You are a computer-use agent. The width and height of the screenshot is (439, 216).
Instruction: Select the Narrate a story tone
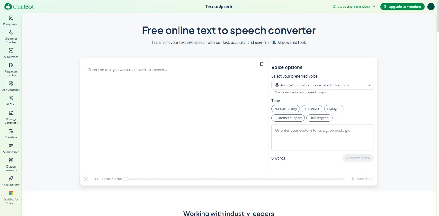coord(286,108)
